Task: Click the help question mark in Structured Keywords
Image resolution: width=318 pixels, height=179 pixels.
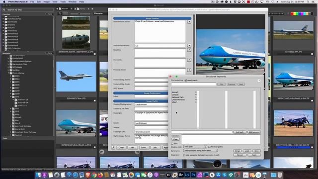Action: click(x=259, y=81)
